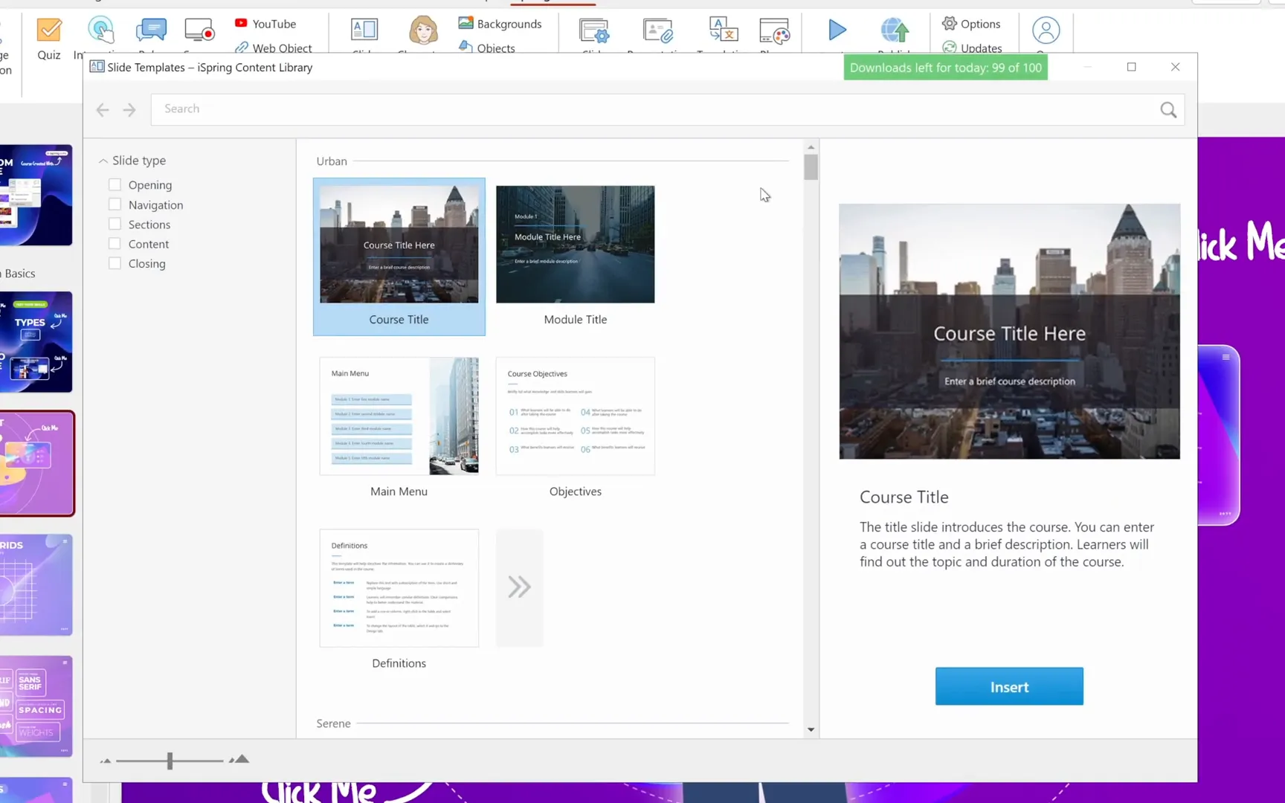Viewport: 1285px width, 803px height.
Task: Open Presentation Resources icon
Action: pyautogui.click(x=658, y=30)
